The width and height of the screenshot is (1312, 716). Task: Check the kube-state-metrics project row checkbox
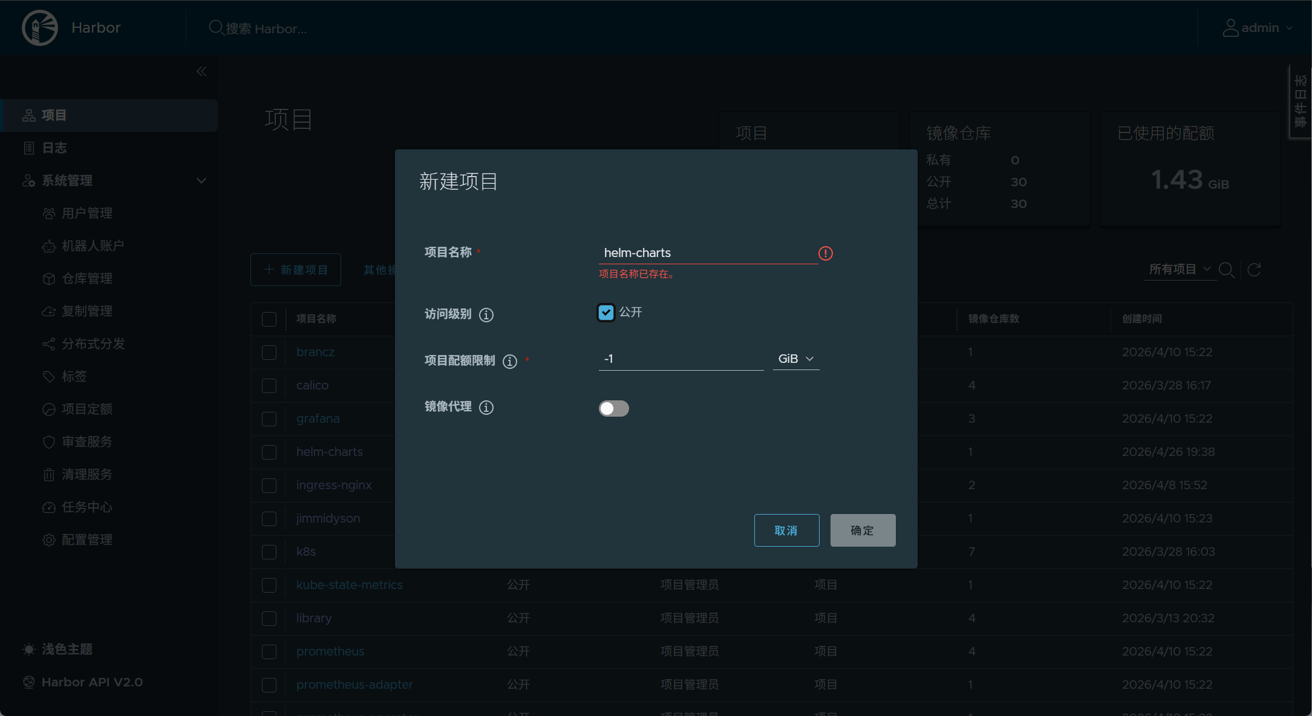coord(269,585)
